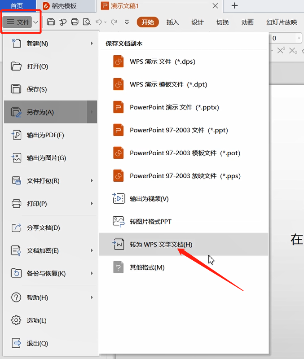
Task: Expand the 文件打包(R) submenu arrow
Action: [92, 181]
